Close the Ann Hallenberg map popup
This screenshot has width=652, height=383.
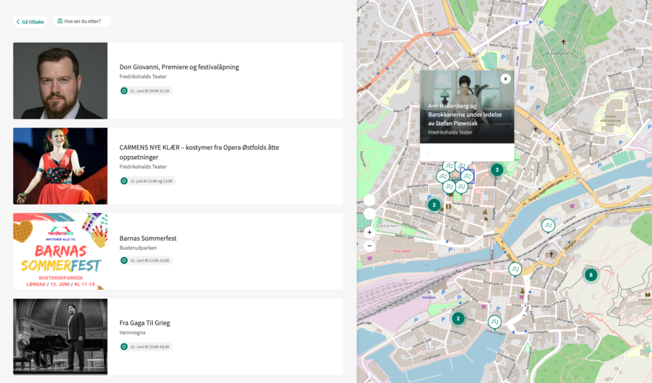[506, 78]
